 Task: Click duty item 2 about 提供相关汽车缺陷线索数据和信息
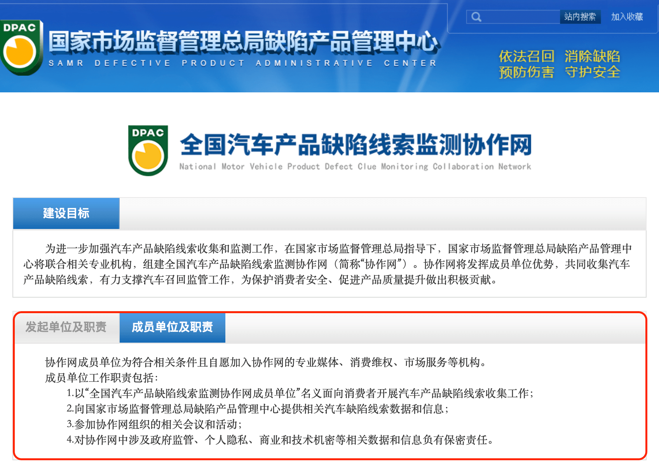pyautogui.click(x=258, y=409)
